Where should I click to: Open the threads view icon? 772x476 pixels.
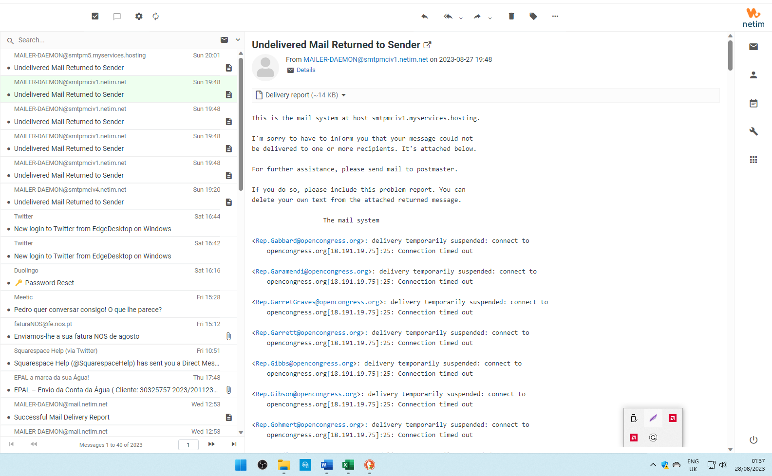[117, 16]
